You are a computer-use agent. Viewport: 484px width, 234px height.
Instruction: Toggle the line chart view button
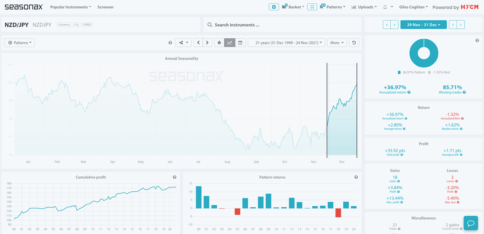coord(230,43)
